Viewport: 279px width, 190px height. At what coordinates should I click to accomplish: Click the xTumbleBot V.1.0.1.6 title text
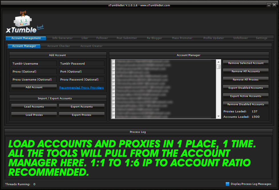coord(123,5)
